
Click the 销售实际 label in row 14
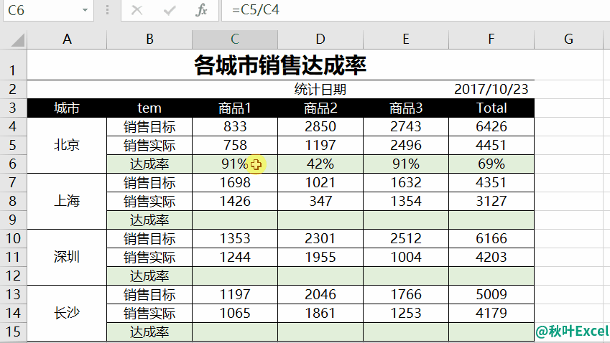[x=149, y=313]
